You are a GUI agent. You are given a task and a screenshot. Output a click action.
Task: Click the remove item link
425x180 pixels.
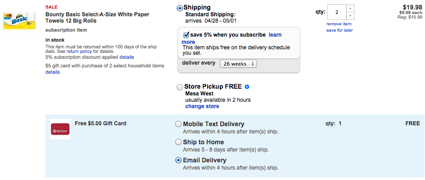(339, 24)
